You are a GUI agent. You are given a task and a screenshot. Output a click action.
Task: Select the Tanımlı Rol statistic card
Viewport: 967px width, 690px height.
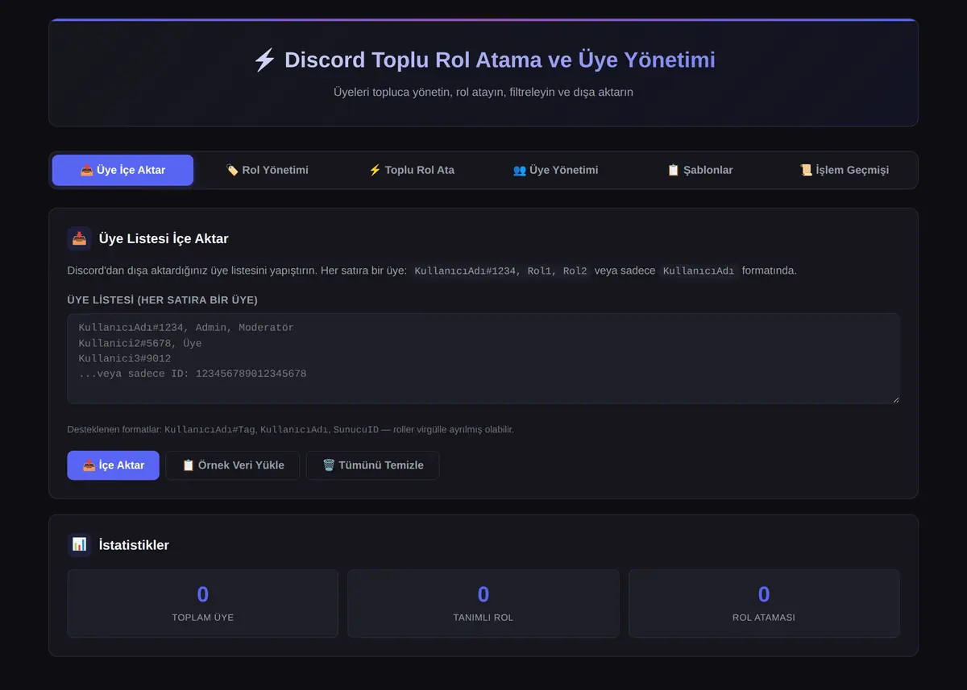(x=483, y=603)
